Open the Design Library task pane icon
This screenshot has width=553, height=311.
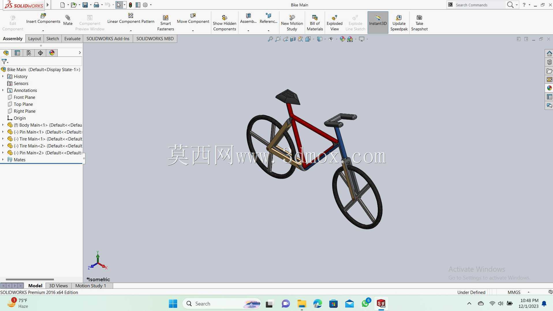[x=549, y=62]
